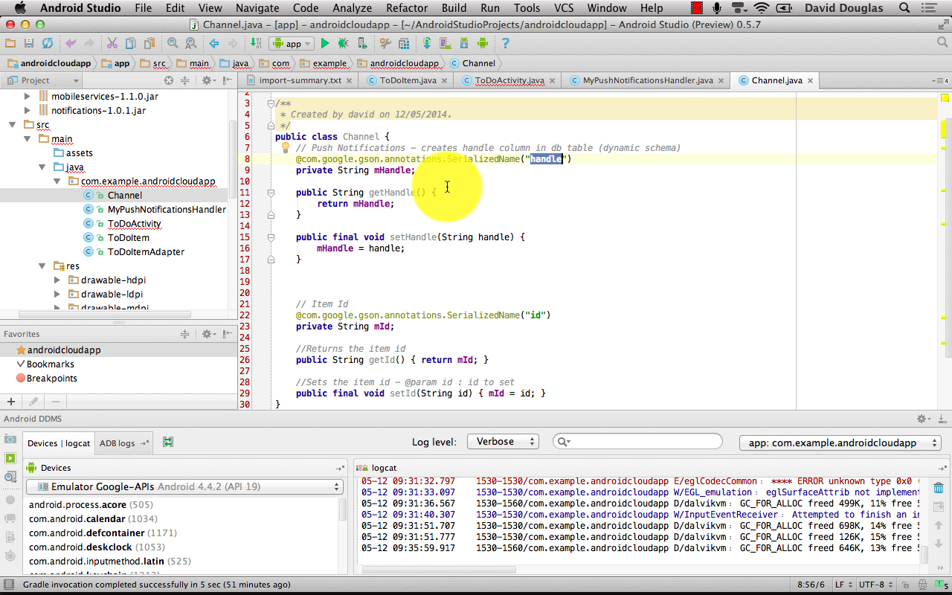Expand the drawable-hdpi folder

pyautogui.click(x=57, y=280)
